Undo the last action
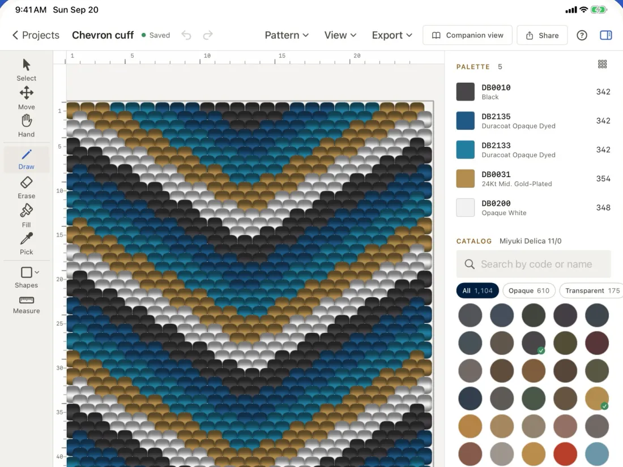623x467 pixels. [x=186, y=35]
